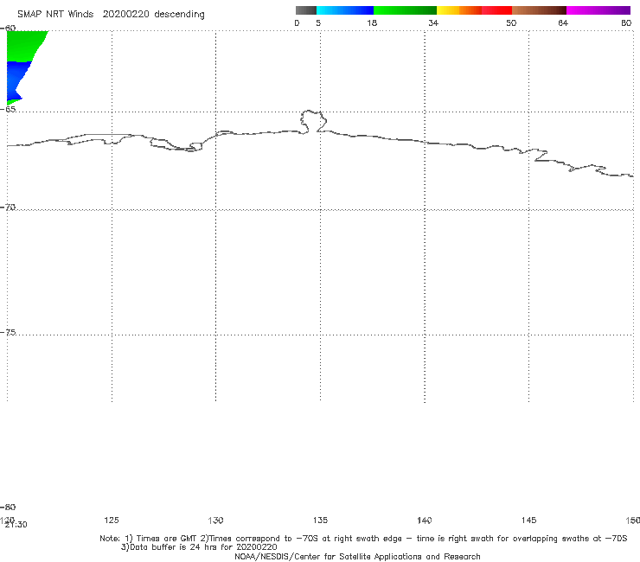
Task: Click the yellow-red 34-50 color bar segment
Action: click(x=474, y=10)
